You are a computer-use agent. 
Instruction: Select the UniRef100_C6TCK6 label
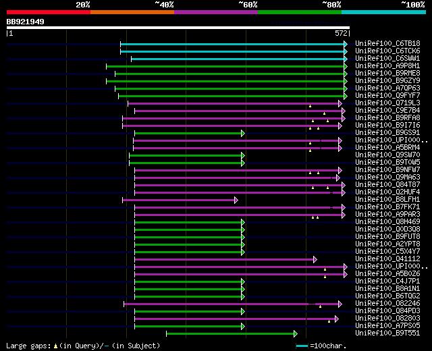coord(387,51)
